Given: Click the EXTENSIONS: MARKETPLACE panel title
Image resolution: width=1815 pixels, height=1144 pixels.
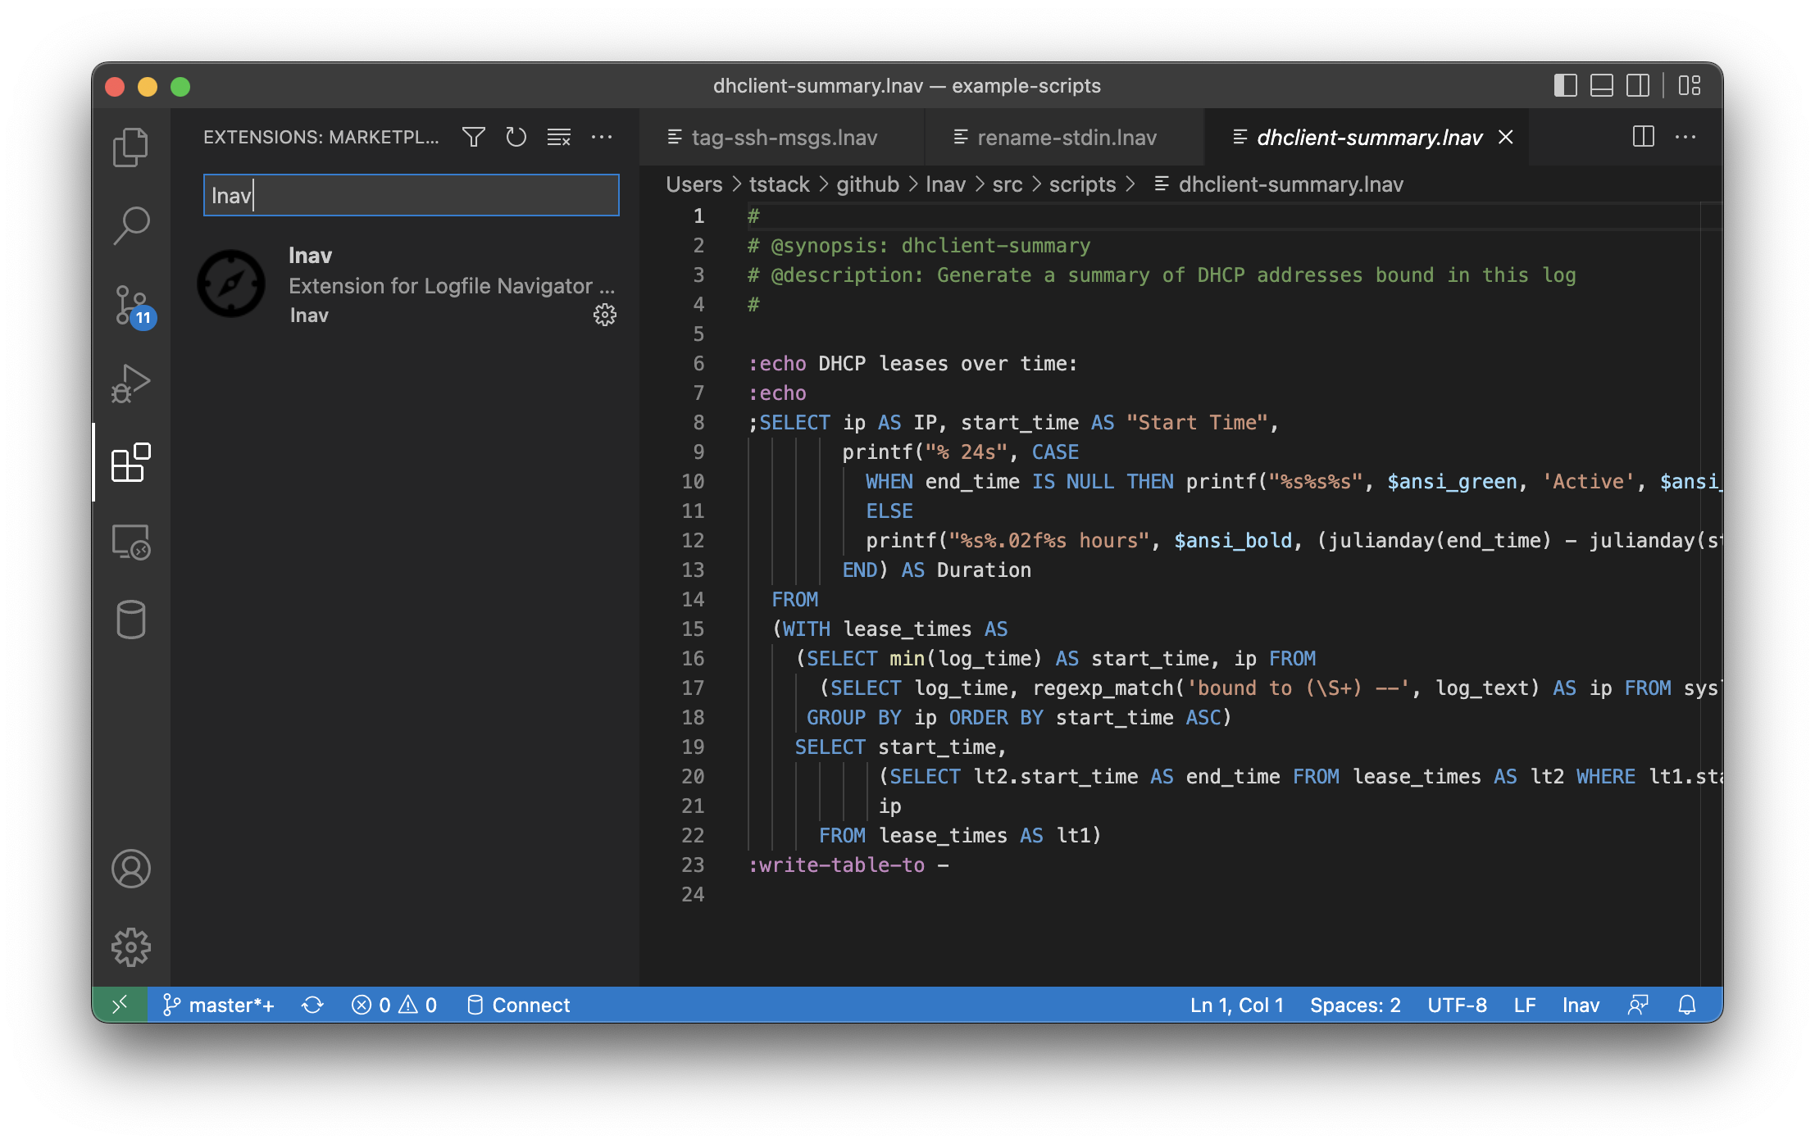Looking at the screenshot, I should click(x=321, y=137).
